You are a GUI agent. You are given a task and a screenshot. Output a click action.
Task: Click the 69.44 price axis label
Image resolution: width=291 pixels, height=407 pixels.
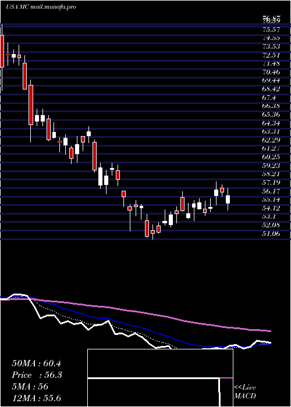(x=271, y=81)
